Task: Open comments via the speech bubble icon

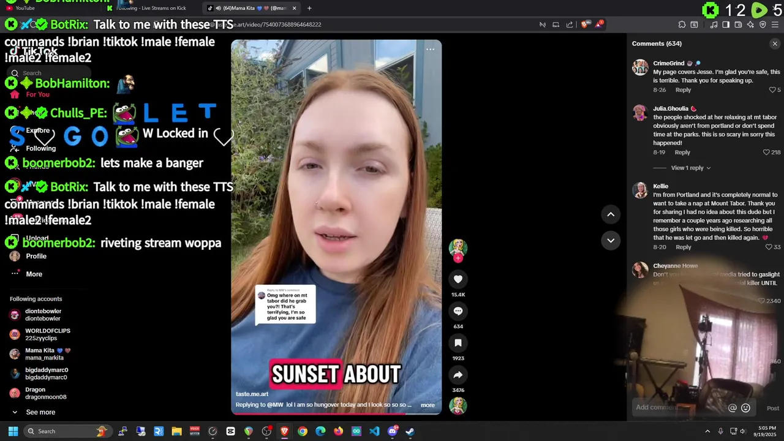Action: [x=458, y=311]
